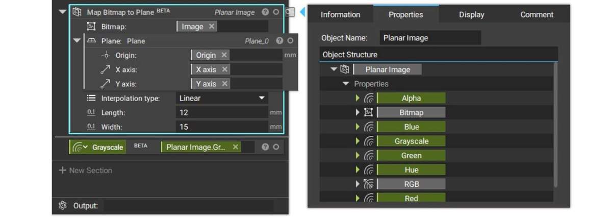
Task: Click the X axis vector icon
Action: pyautogui.click(x=106, y=69)
